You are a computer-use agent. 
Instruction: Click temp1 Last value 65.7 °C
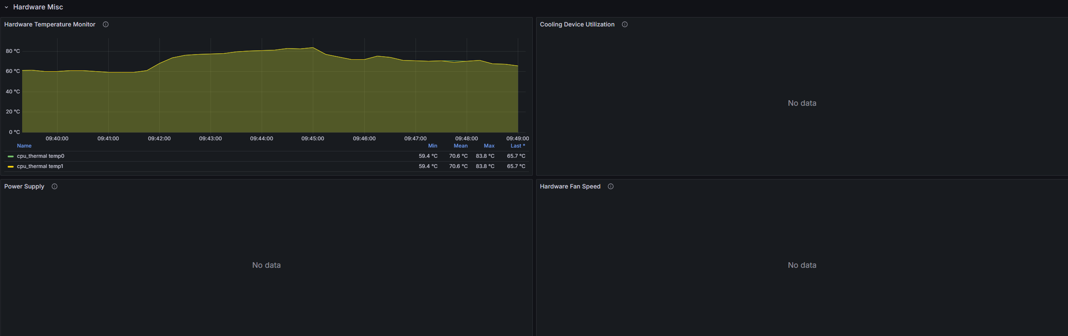point(516,166)
